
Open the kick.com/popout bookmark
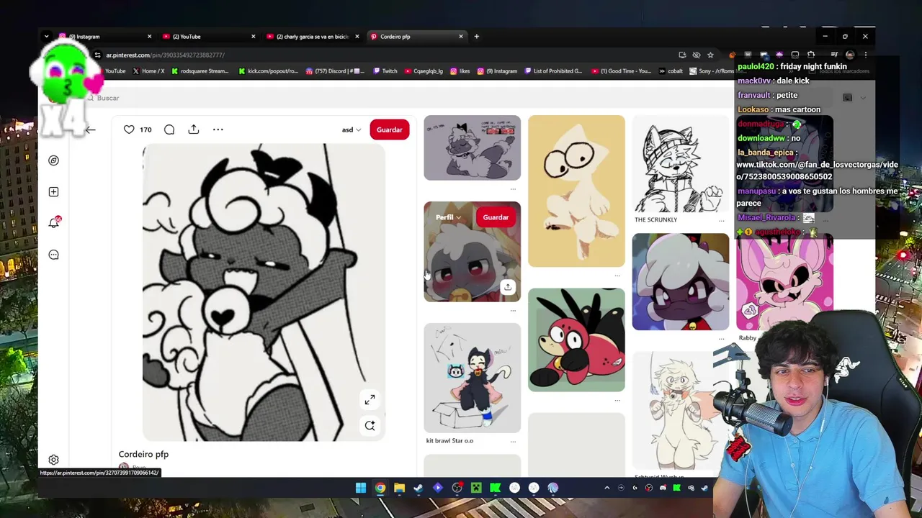pyautogui.click(x=268, y=71)
